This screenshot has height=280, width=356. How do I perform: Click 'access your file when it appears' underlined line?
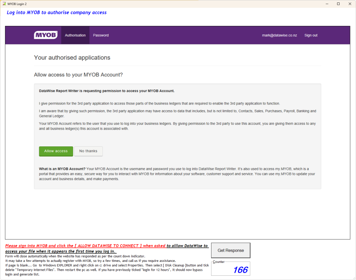point(61,251)
